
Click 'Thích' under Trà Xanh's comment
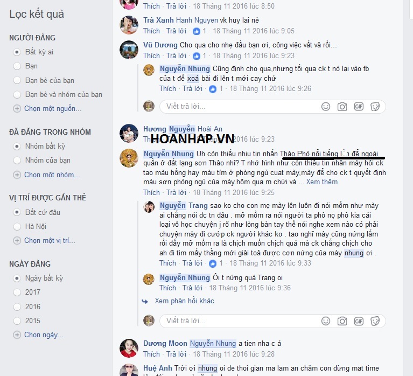pyautogui.click(x=151, y=31)
